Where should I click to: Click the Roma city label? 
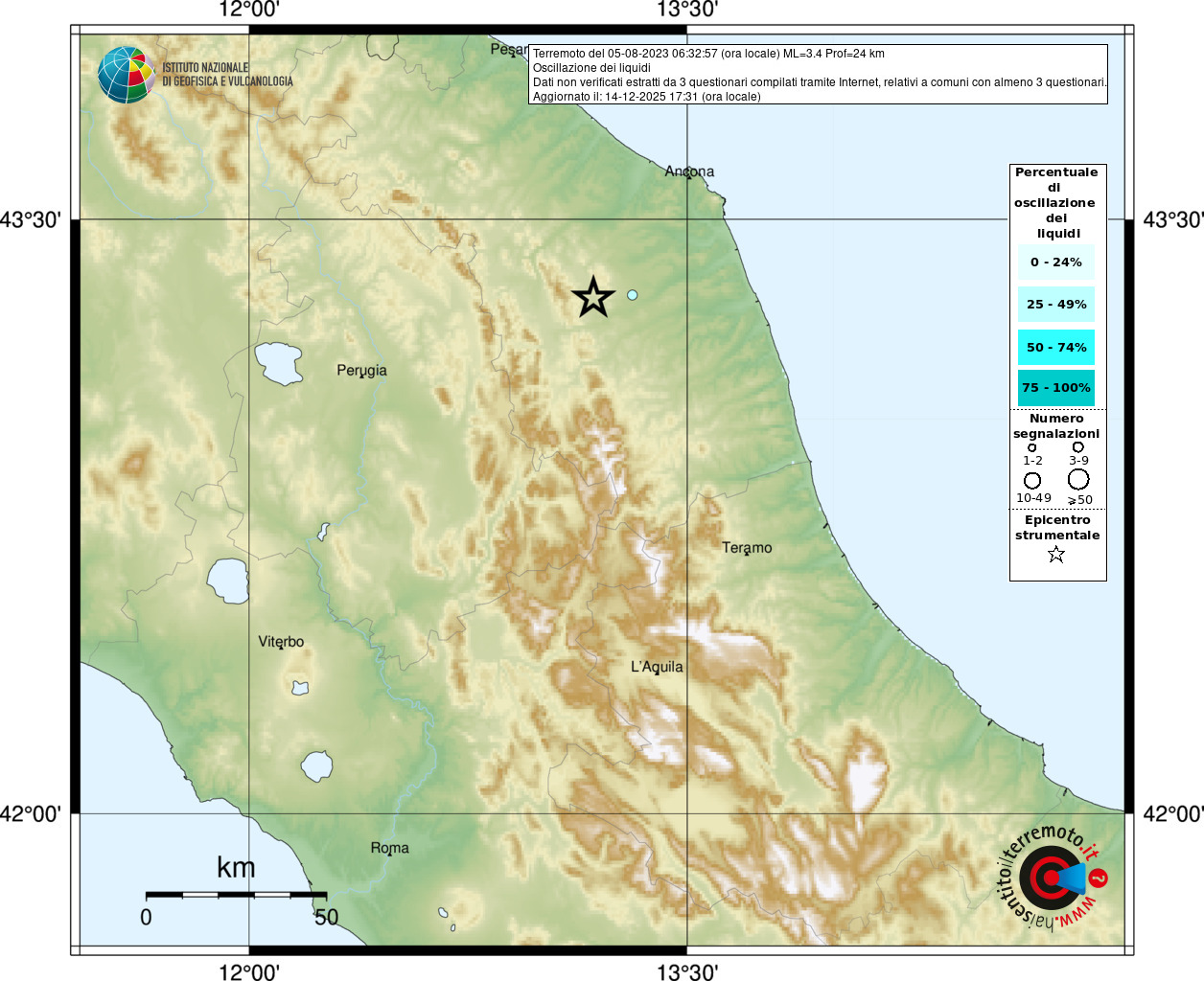coord(389,848)
